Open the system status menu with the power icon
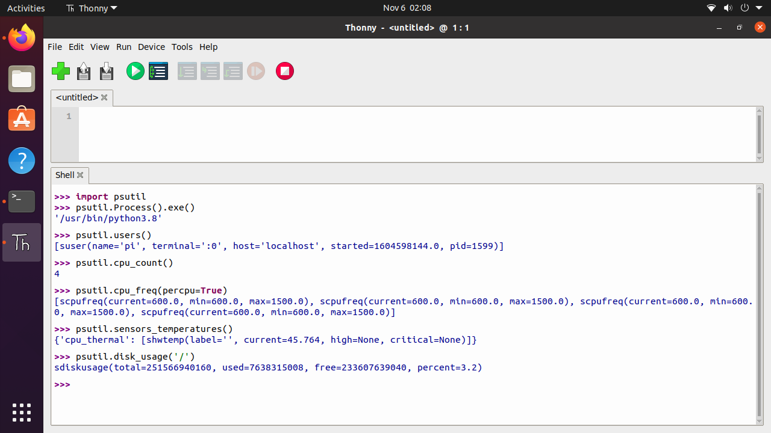771x433 pixels. (x=745, y=8)
